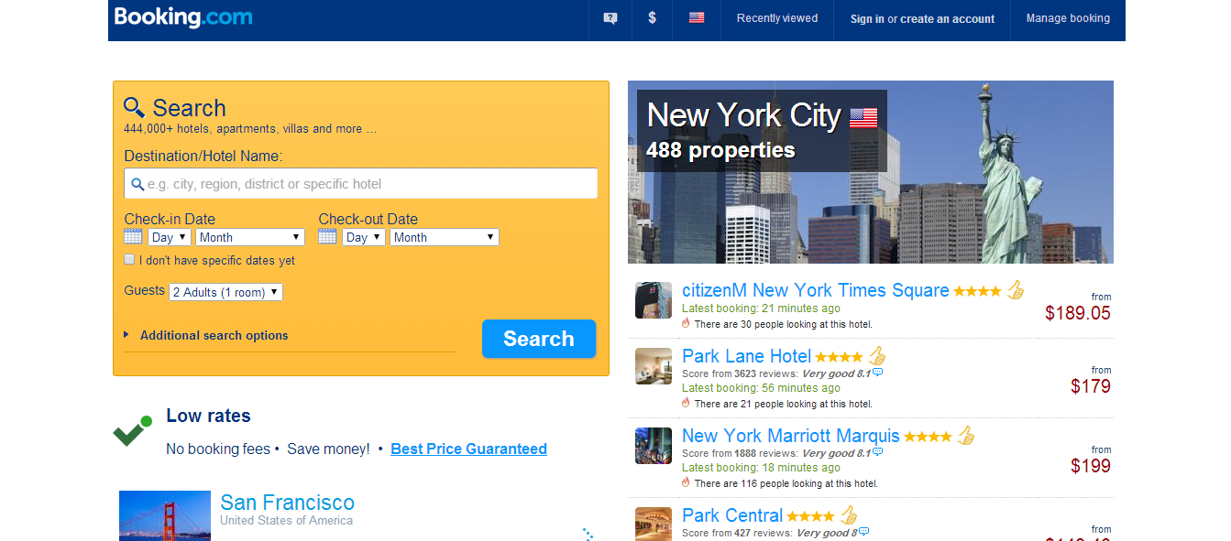This screenshot has height=541, width=1231.
Task: Click the $199 price for Marriott Marquis
Action: click(x=1091, y=466)
